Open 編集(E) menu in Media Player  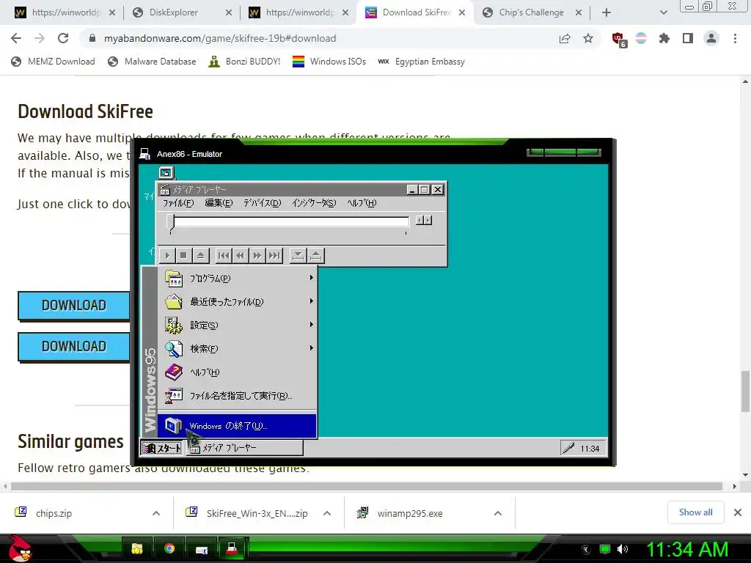point(219,203)
